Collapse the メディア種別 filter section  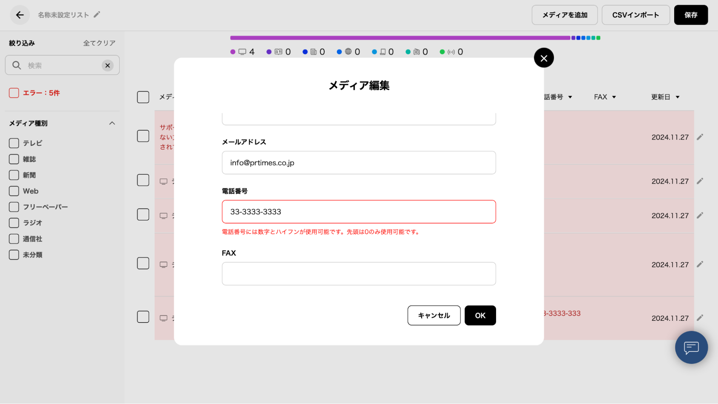[112, 123]
